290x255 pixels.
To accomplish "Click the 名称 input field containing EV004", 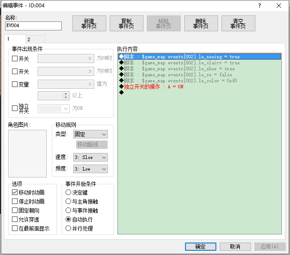I will 33,26.
